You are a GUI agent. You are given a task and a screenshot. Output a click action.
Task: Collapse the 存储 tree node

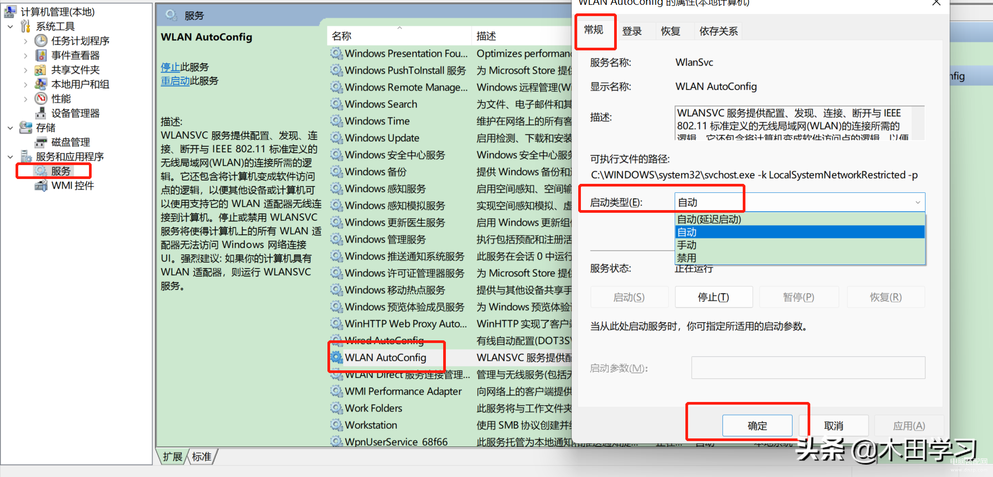(x=10, y=128)
